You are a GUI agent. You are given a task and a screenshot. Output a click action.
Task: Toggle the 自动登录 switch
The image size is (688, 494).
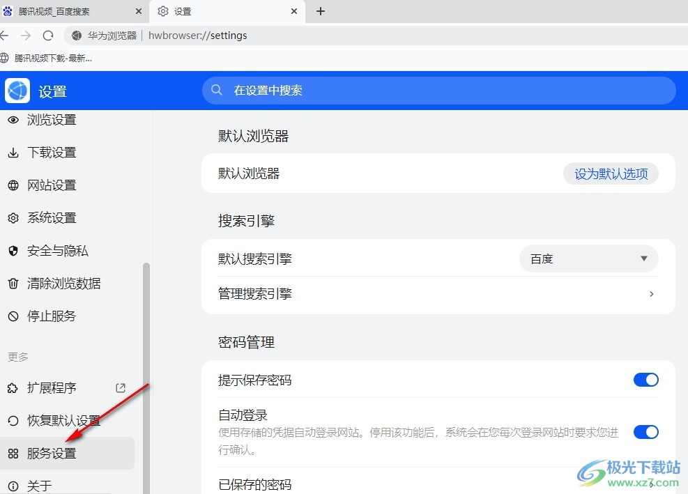646,432
